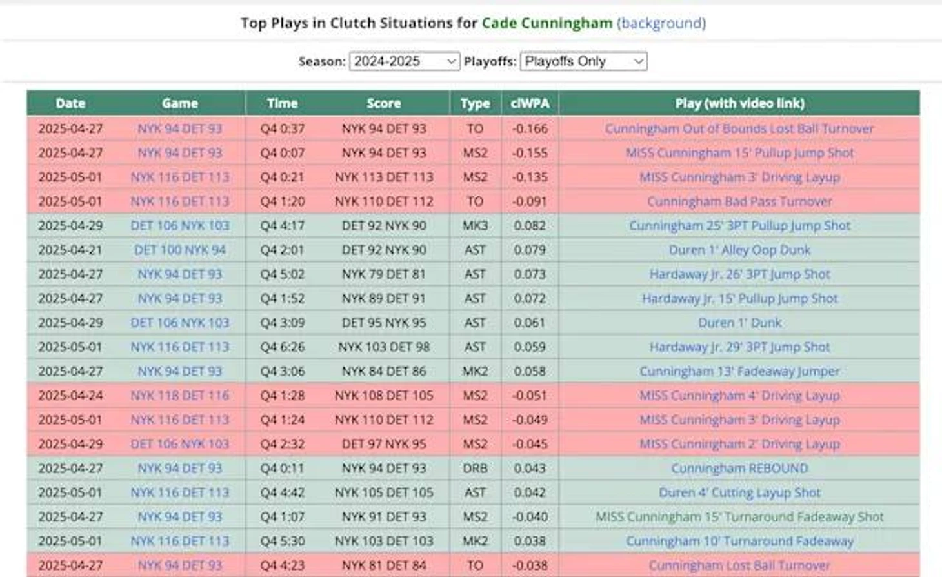Screen dimensions: 942x577
Task: Sort by the clWPA column header
Action: [530, 103]
